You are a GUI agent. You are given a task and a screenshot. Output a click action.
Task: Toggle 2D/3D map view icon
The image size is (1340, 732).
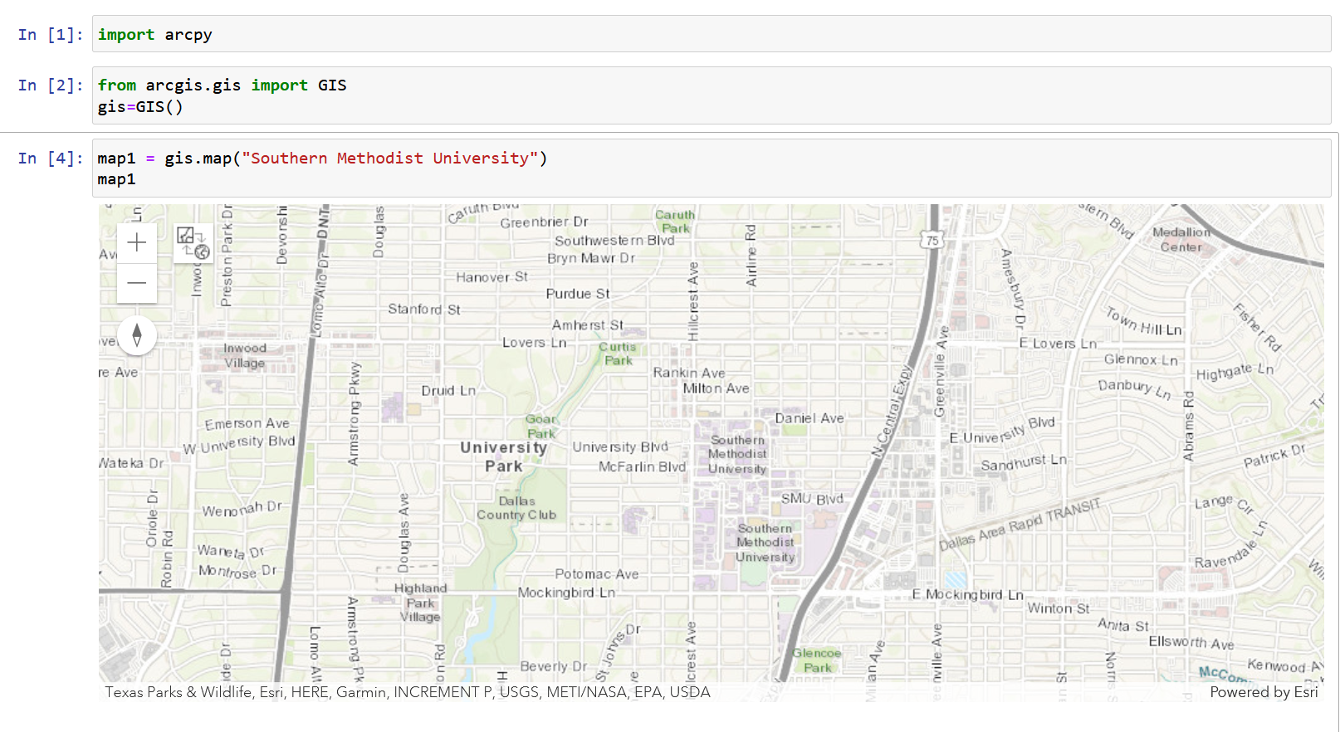193,243
